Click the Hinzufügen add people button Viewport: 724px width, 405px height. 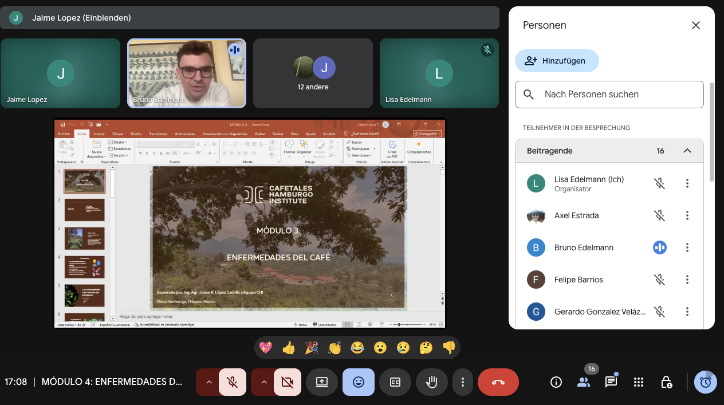[556, 61]
